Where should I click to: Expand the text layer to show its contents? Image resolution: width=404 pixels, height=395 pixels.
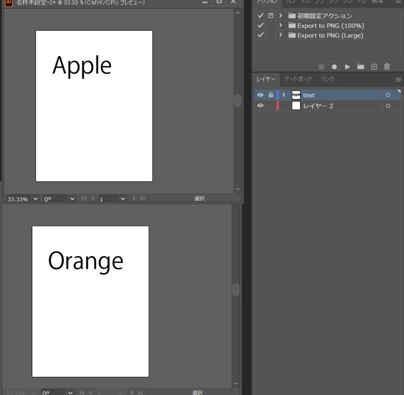pos(283,95)
